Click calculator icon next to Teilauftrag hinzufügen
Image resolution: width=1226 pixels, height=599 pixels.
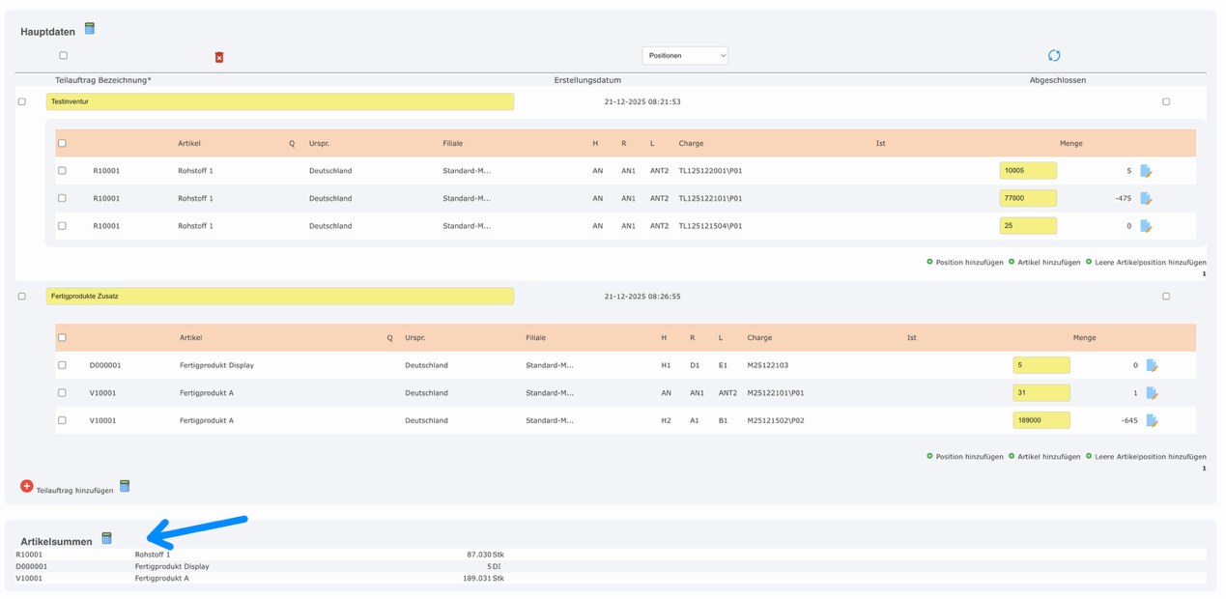coord(125,486)
